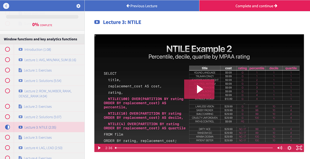Image resolution: width=310 pixels, height=159 pixels.
Task: Open video player settings gear
Action: pyautogui.click(x=290, y=148)
